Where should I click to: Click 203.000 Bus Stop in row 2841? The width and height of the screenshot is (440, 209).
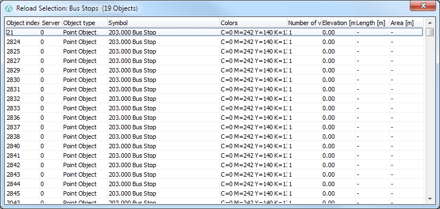pyautogui.click(x=132, y=155)
